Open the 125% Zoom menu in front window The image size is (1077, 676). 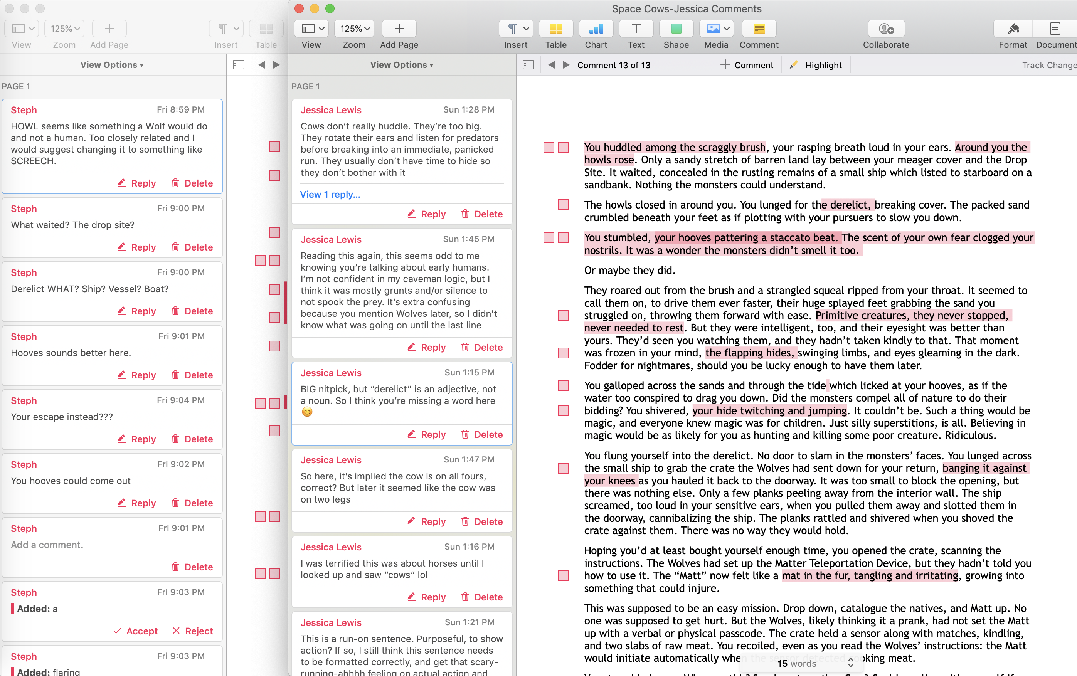[x=354, y=29]
